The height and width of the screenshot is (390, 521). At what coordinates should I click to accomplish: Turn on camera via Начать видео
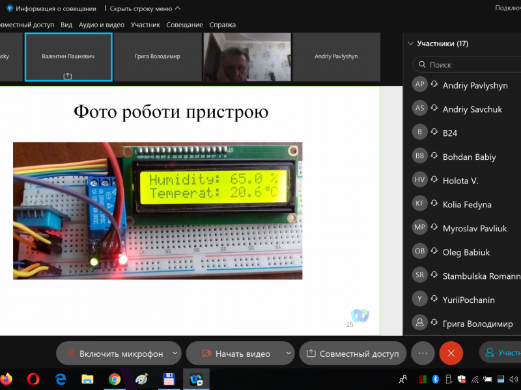[235, 354]
